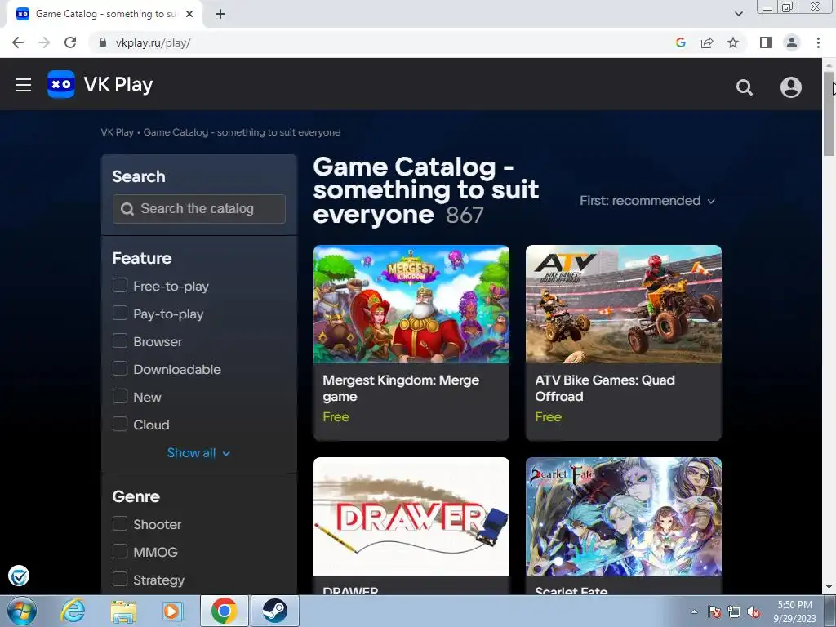Viewport: 836px width, 627px height.
Task: Click the Google icon in address bar
Action: coord(680,42)
